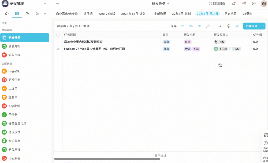This screenshot has width=268, height=163.
Task: Expand more sidebar tabs with double chevron
Action: (45, 14)
